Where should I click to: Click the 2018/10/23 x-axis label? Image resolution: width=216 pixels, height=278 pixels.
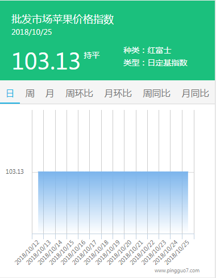(x=153, y=252)
